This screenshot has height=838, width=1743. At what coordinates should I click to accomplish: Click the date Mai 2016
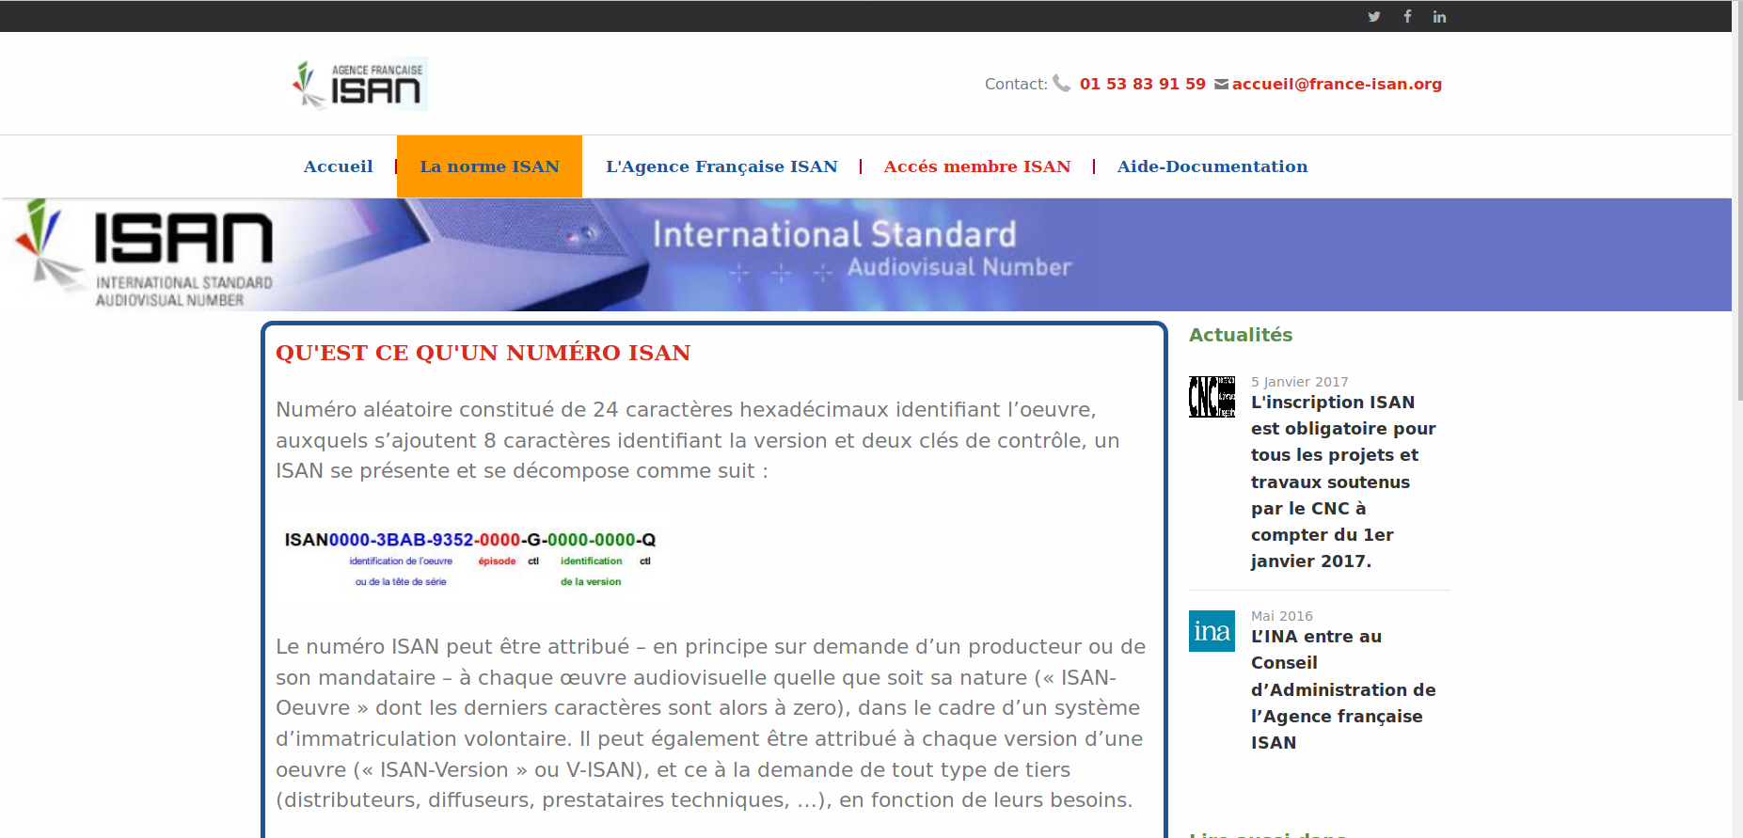point(1282,616)
